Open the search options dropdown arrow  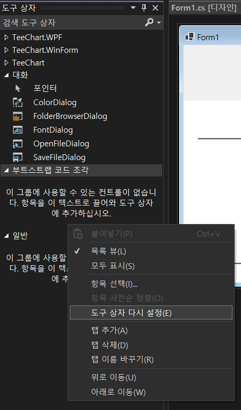click(159, 23)
